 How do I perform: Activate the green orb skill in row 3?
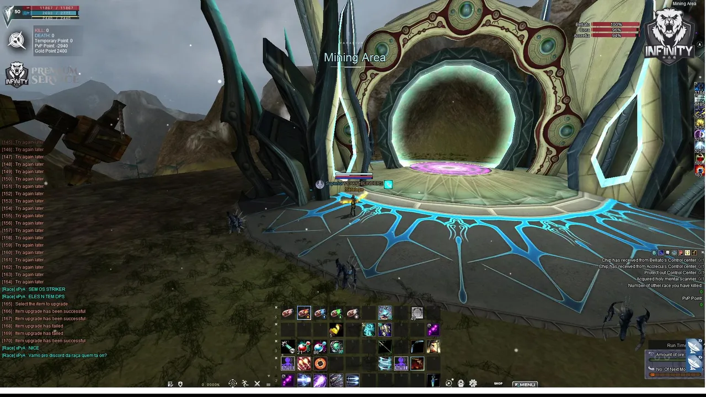336,347
